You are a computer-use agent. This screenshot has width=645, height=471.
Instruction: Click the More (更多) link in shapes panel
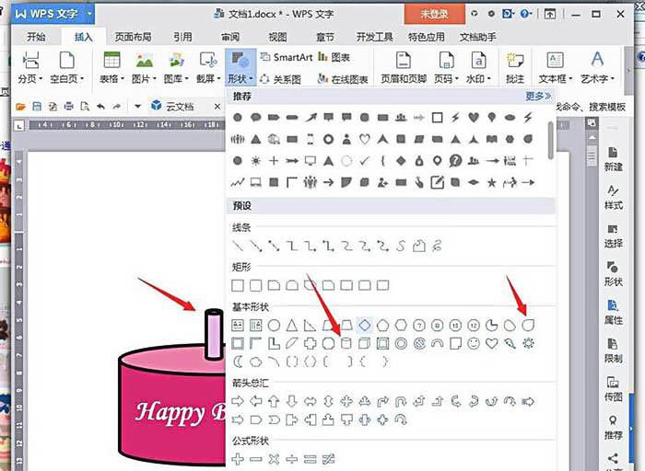[538, 96]
